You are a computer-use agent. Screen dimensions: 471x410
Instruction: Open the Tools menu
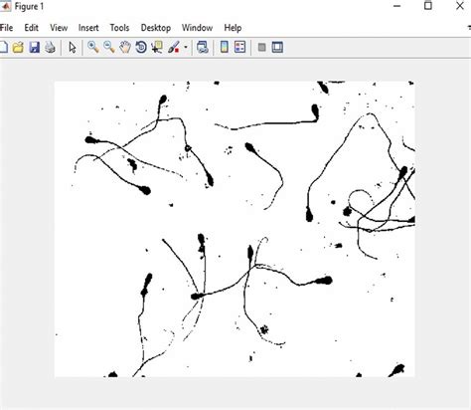point(119,28)
